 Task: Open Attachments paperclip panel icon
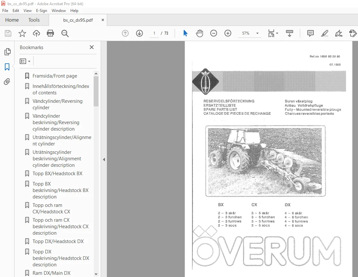7,81
